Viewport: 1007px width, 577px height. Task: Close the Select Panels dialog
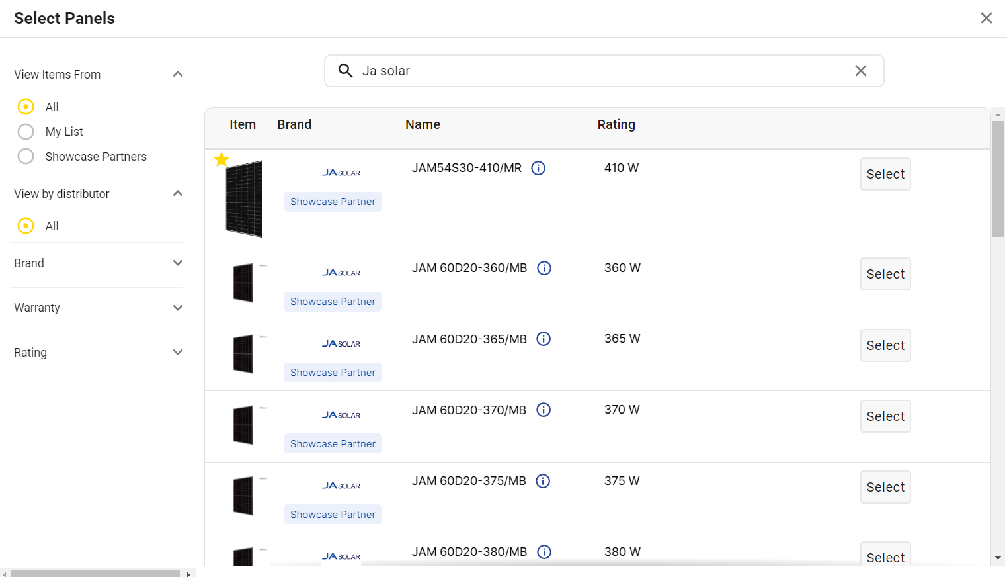986,18
